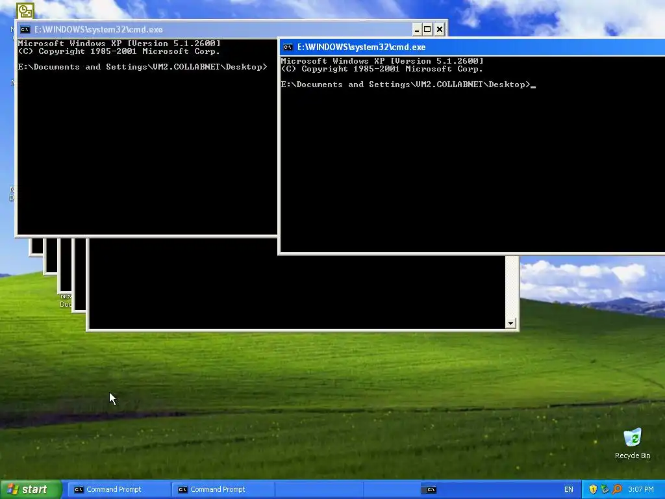665x499 pixels.
Task: Click 'Microsoft Windows XP' line in the background cmd window
Action: (119, 44)
